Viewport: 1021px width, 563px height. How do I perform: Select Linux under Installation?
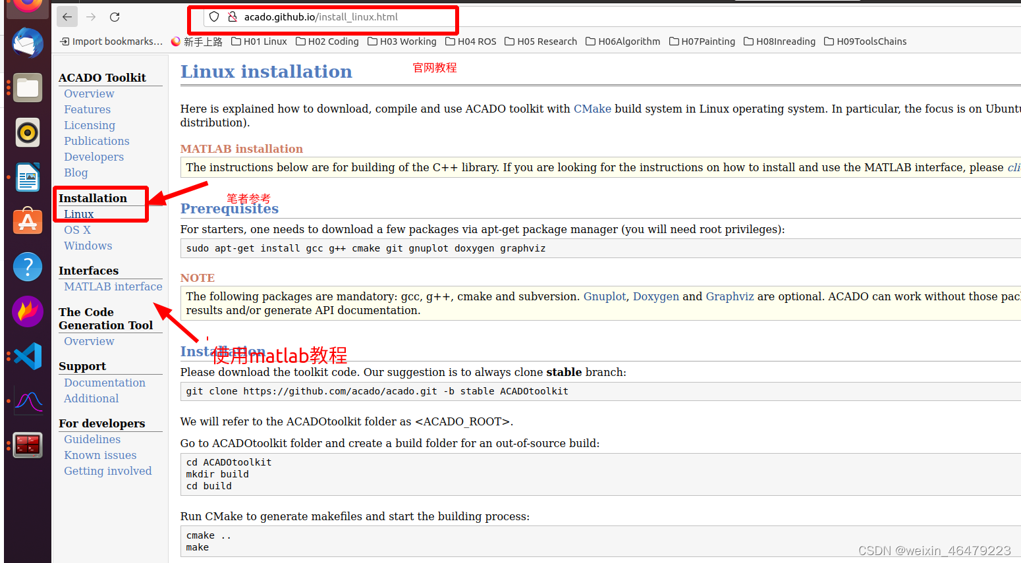coord(78,214)
